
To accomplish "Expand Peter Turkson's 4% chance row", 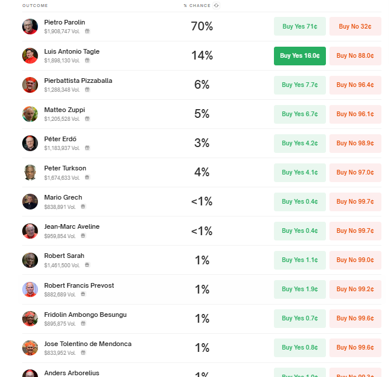I will [x=202, y=172].
